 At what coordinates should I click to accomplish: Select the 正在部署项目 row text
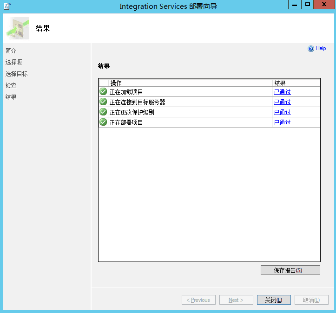click(126, 122)
